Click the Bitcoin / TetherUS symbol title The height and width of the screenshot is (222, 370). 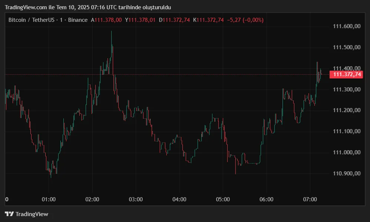tap(32, 20)
